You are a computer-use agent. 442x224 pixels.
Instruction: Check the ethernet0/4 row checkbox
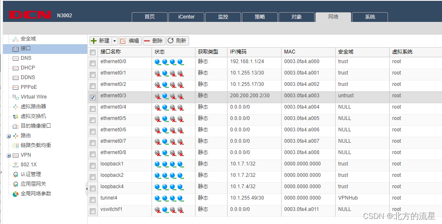(92, 109)
